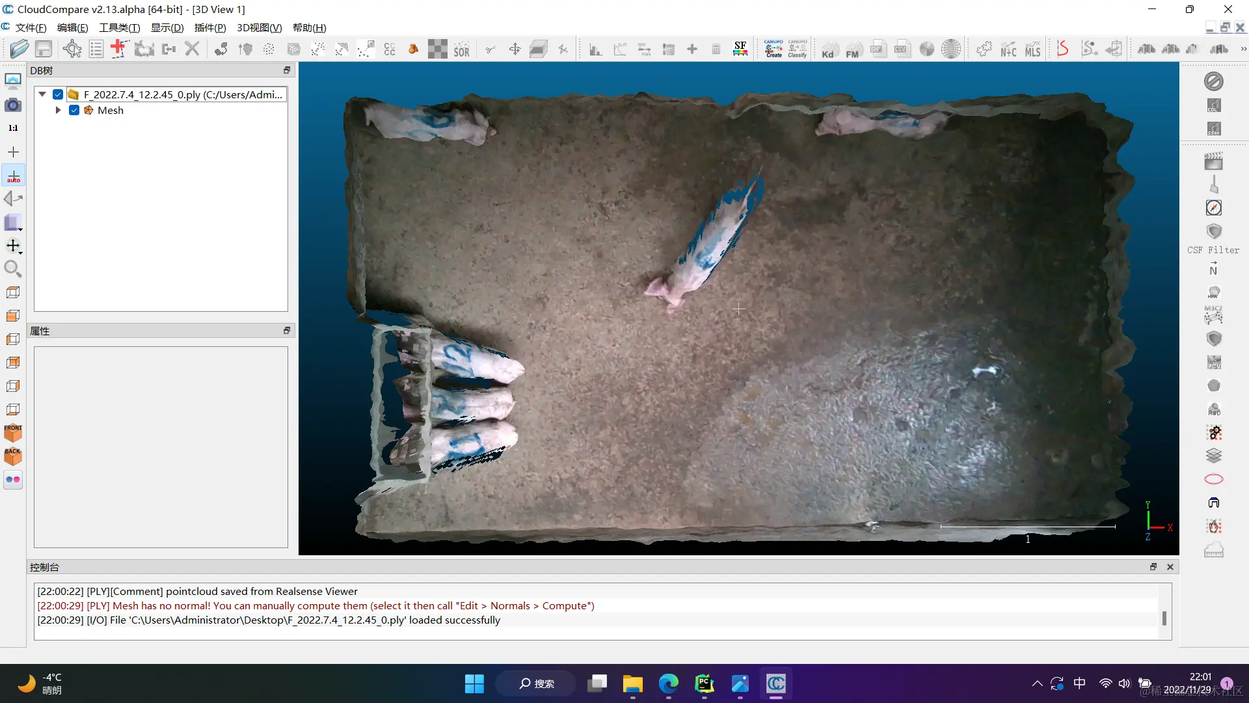Close the 控制台 console panel
Viewport: 1249px width, 703px height.
coord(1170,567)
